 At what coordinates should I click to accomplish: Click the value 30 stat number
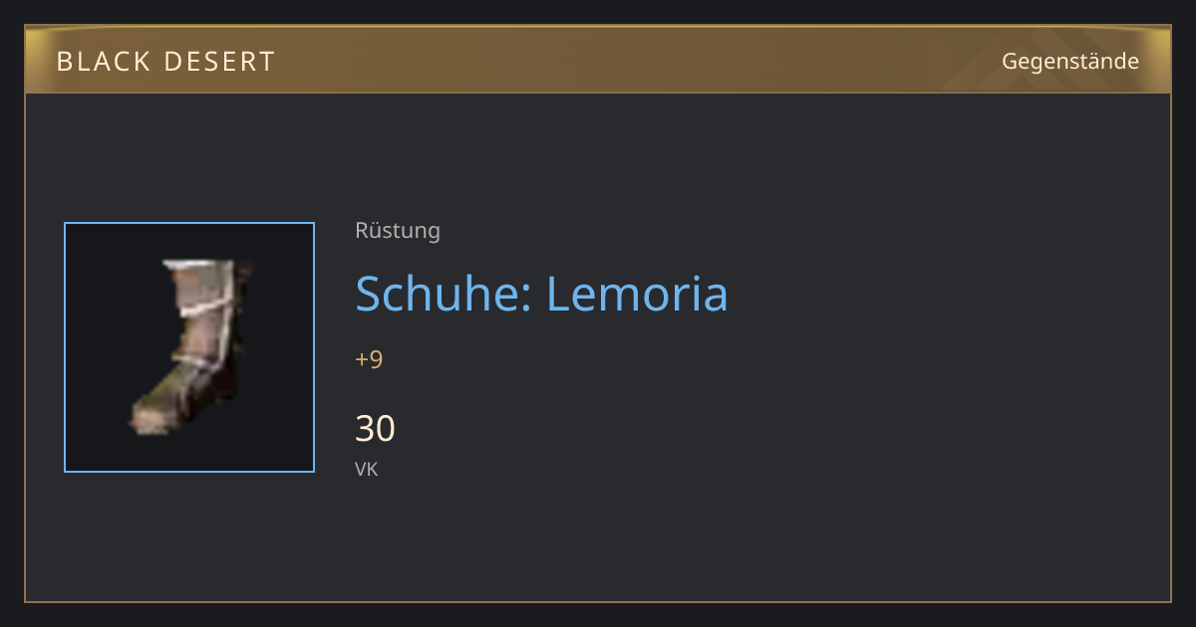pyautogui.click(x=375, y=429)
